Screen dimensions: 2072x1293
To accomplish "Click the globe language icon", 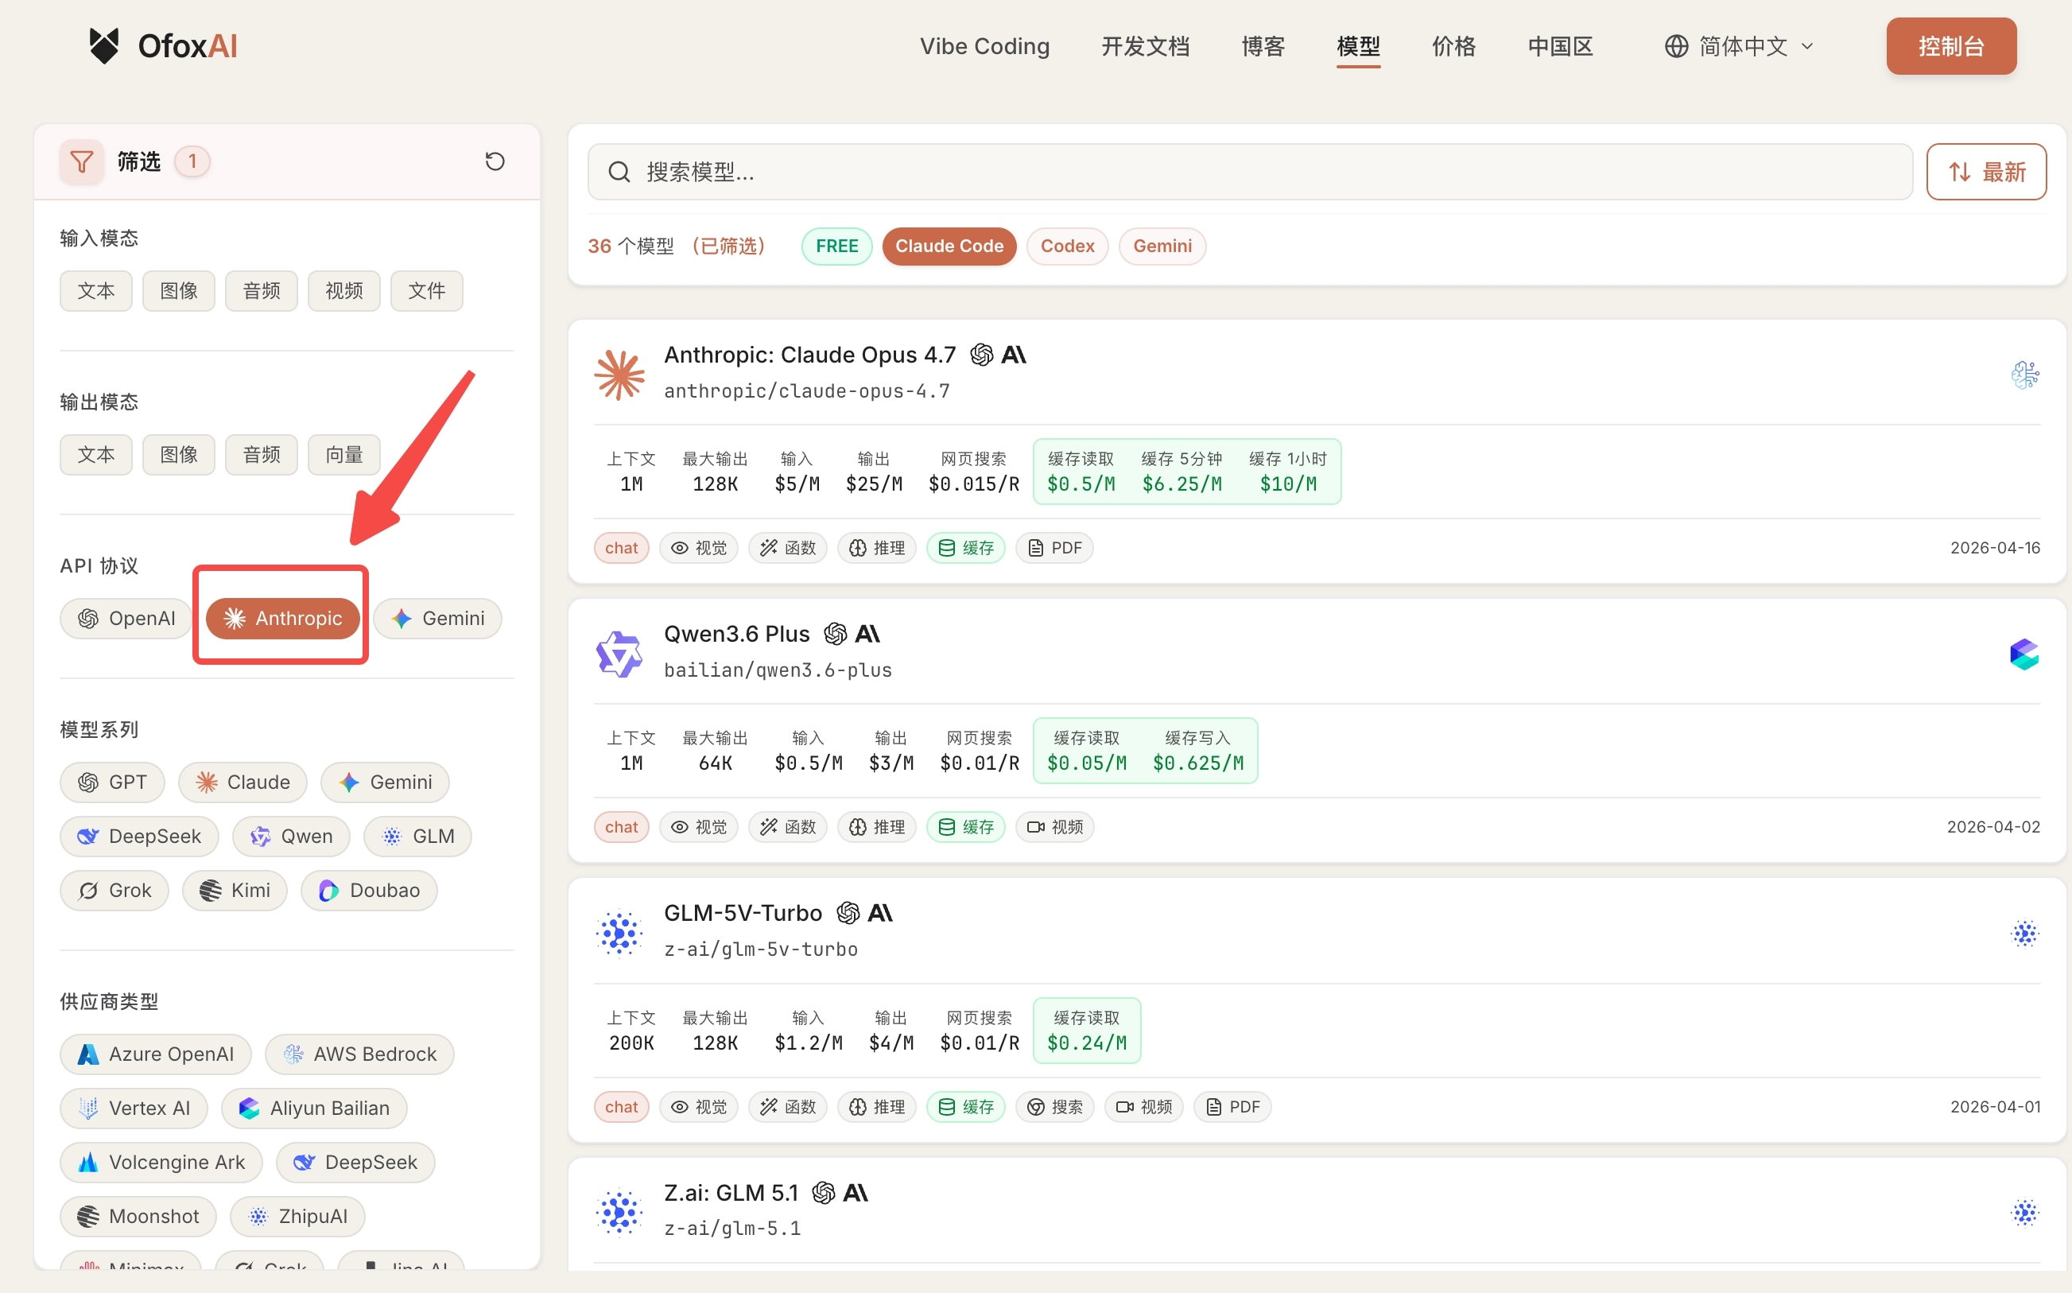I will [x=1676, y=46].
